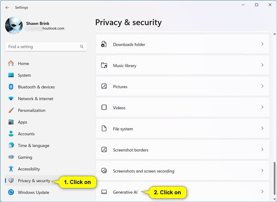Open Pictures settings via chevron arrow
Viewport: 277px width, 202px height.
(x=262, y=86)
